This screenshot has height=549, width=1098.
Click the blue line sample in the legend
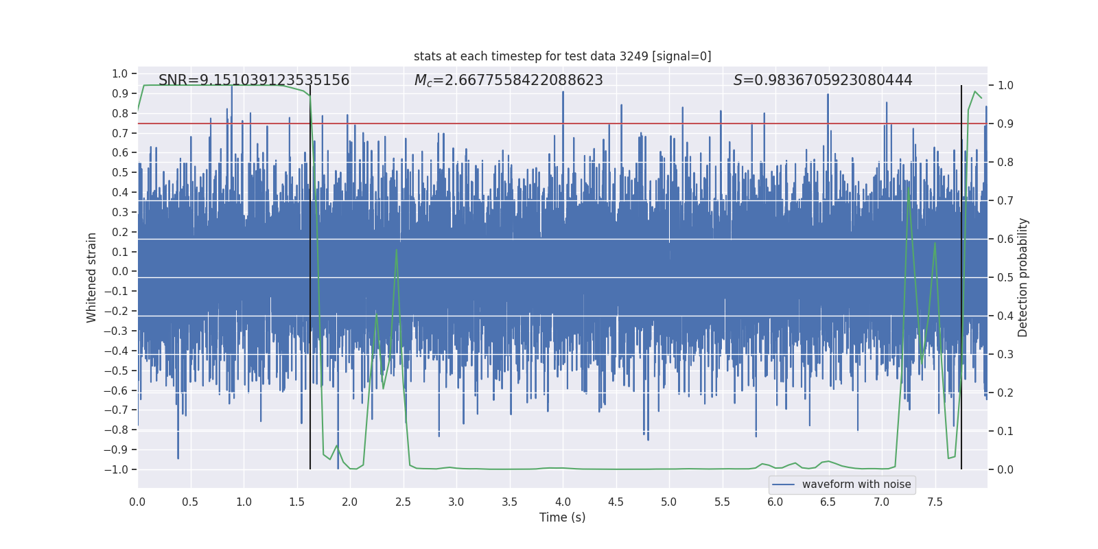point(784,484)
